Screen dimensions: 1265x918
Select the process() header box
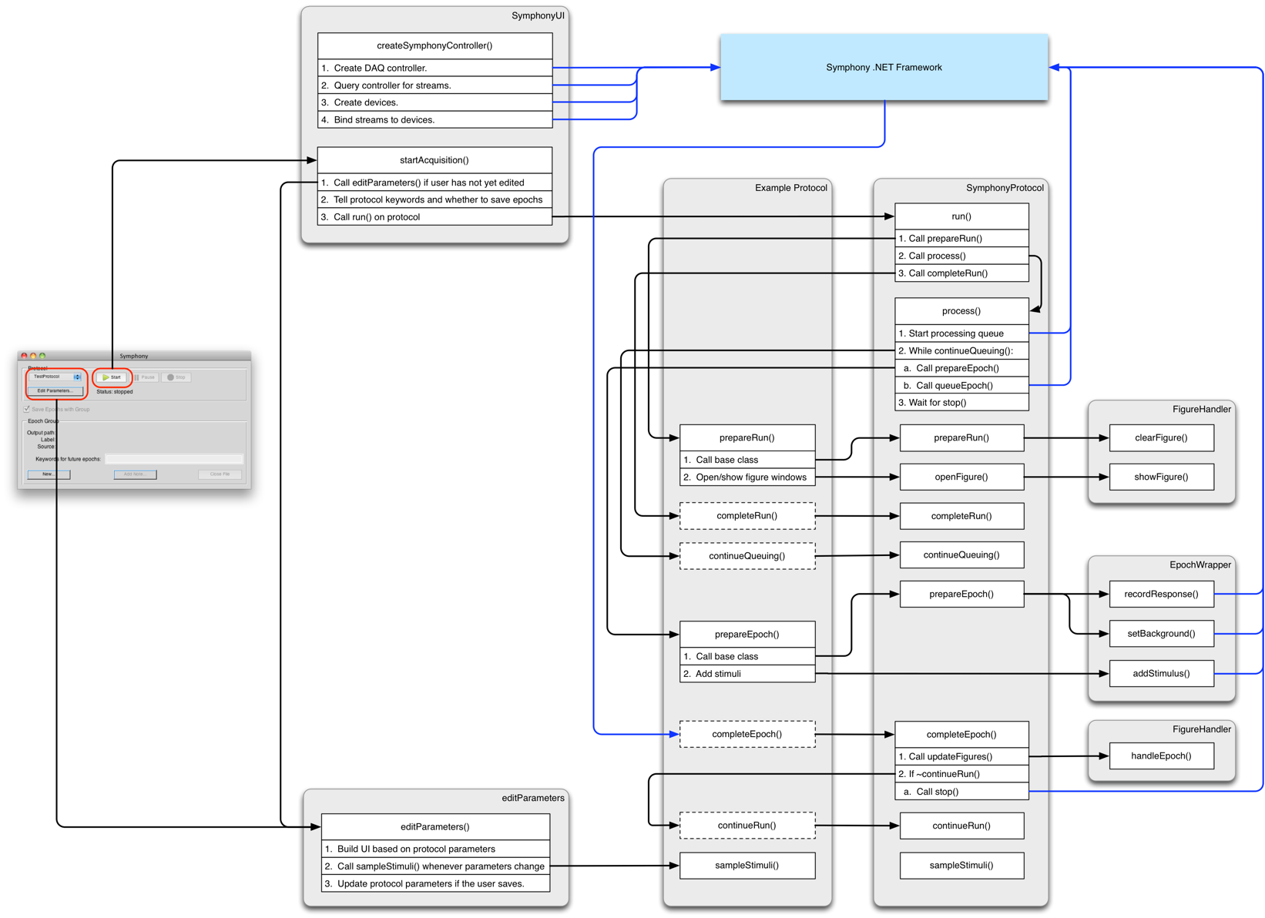pos(961,311)
